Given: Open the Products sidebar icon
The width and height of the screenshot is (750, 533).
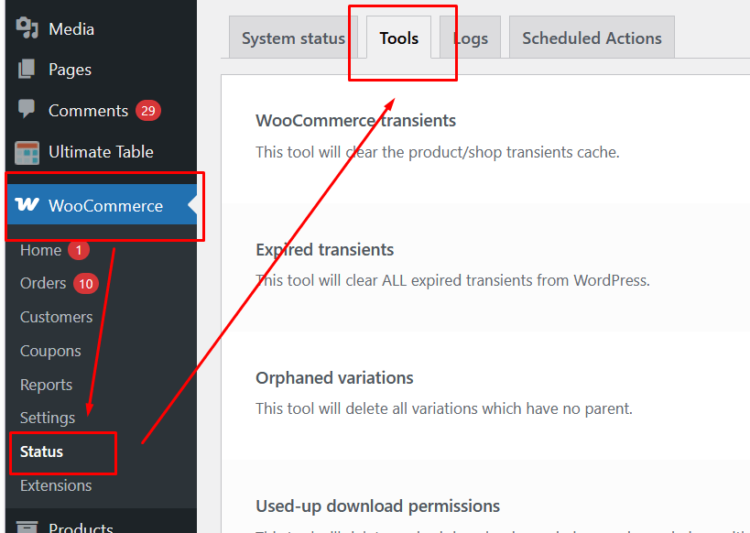Looking at the screenshot, I should click(x=27, y=526).
